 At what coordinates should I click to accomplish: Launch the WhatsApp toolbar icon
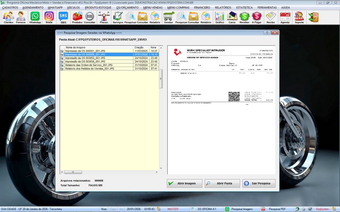(x=35, y=17)
